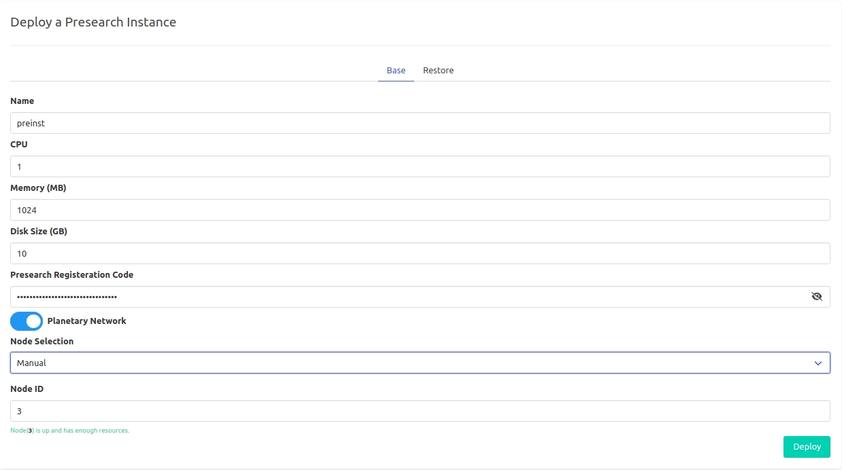Click the Disk Size (GB) field

click(420, 253)
